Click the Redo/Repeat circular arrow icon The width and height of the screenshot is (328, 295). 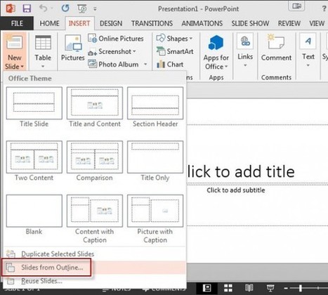[x=65, y=8]
